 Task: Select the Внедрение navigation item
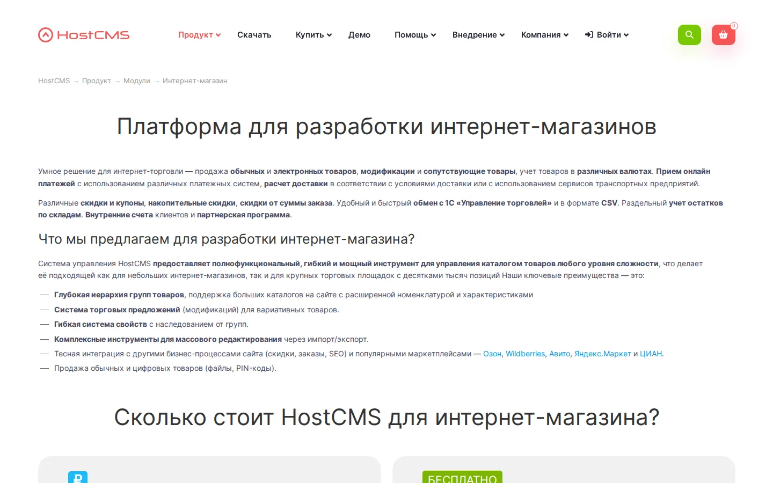click(x=475, y=35)
